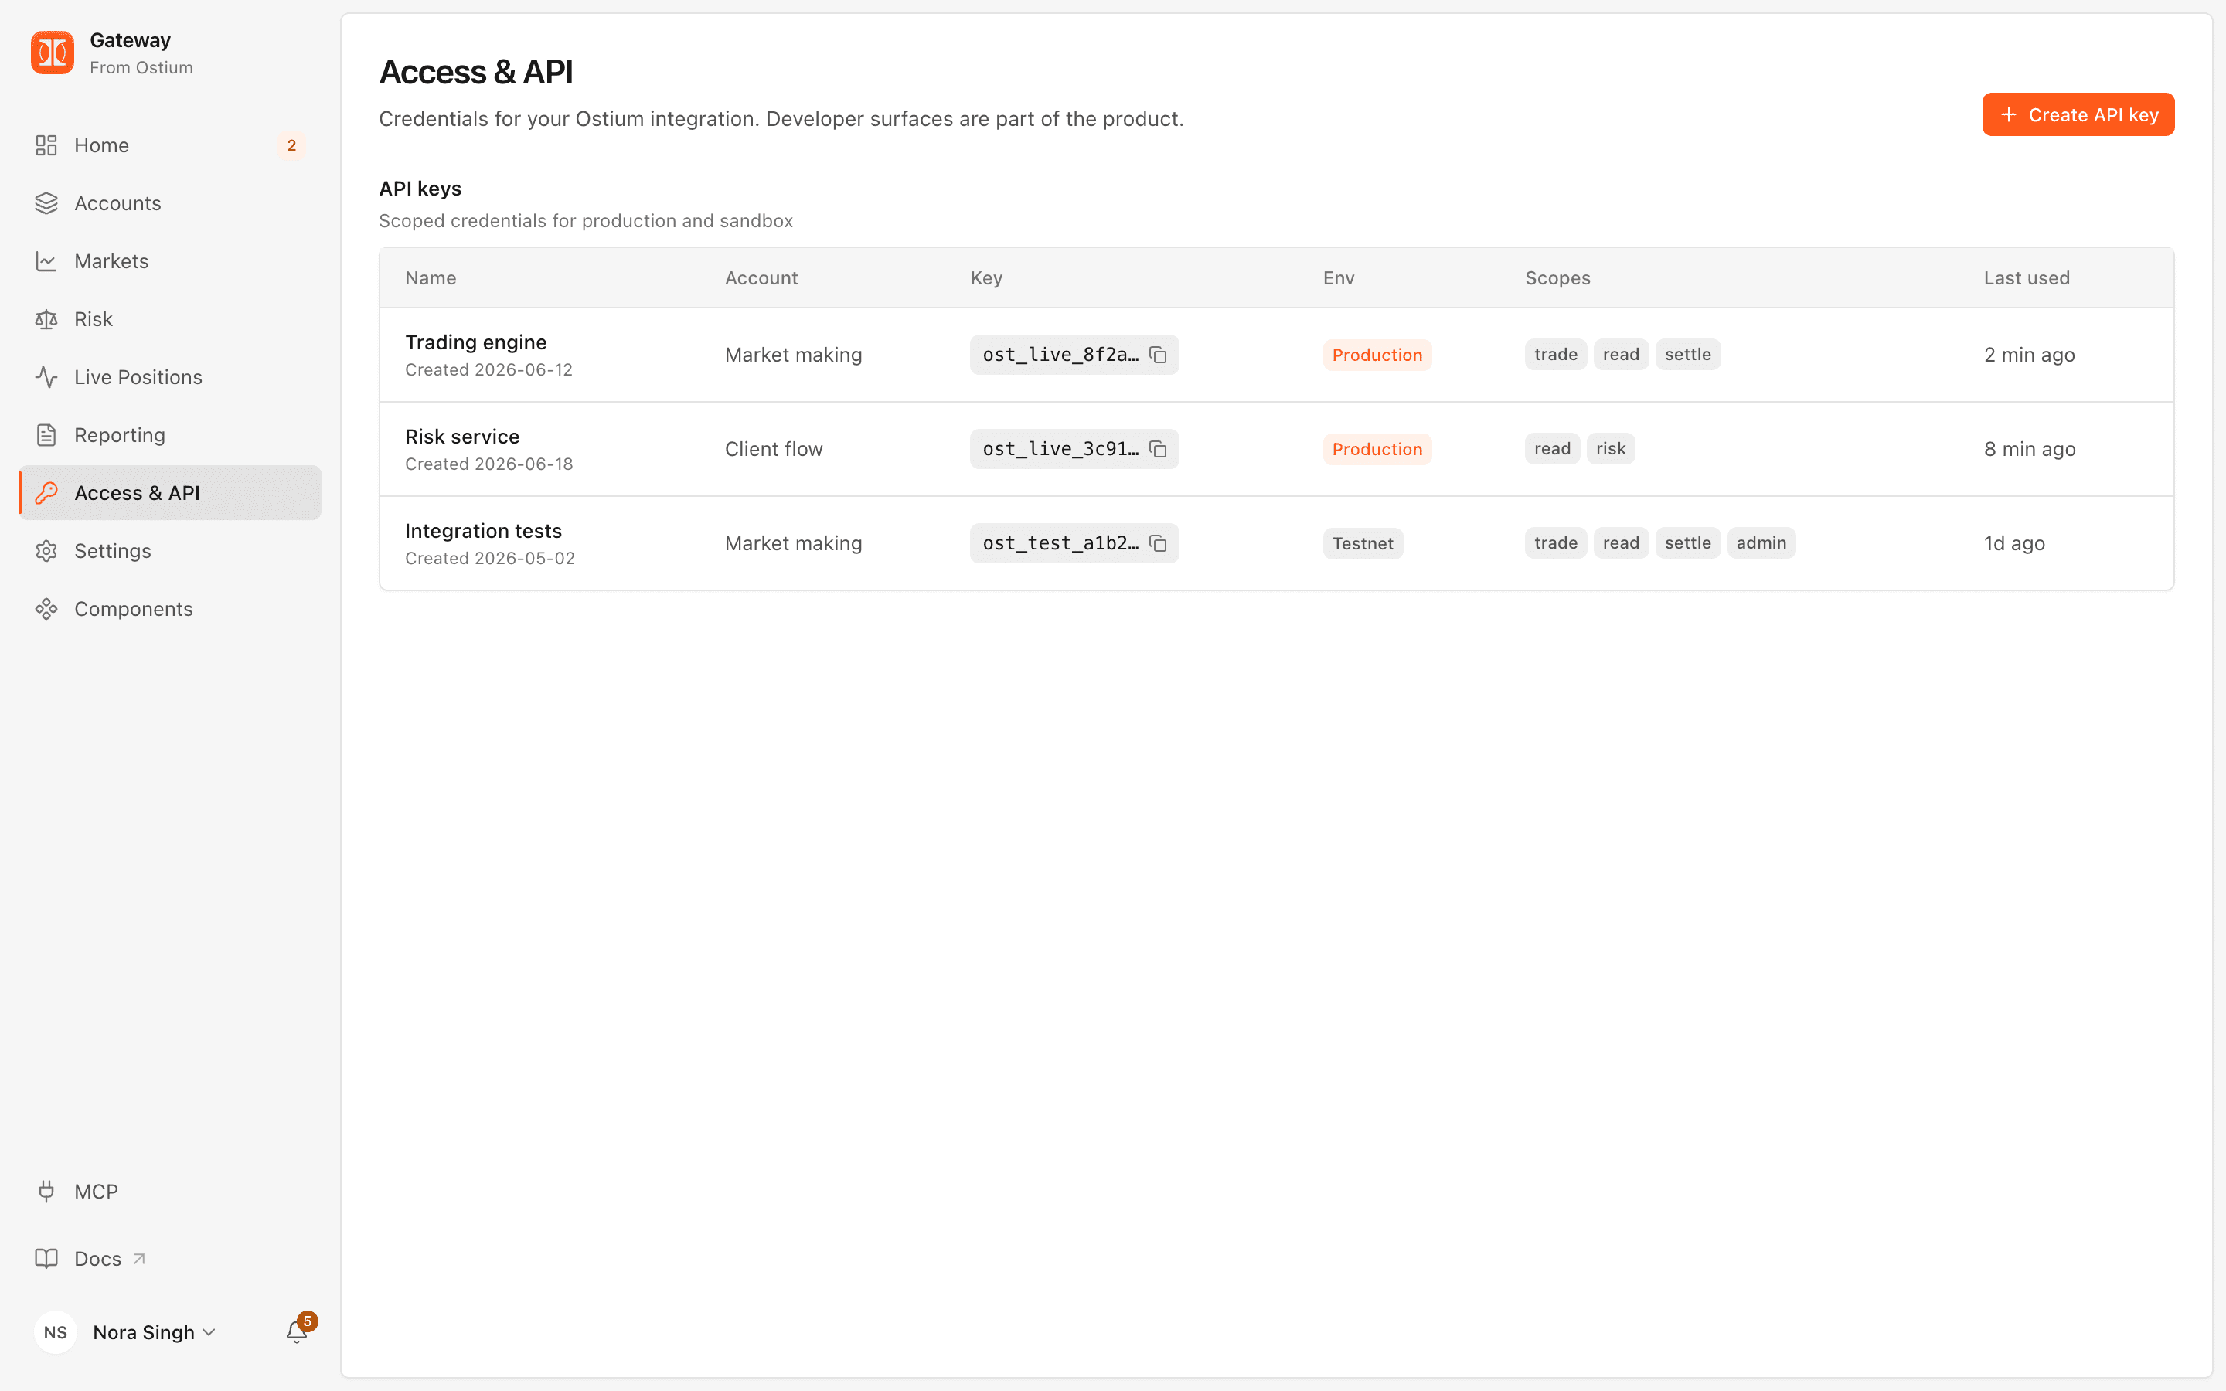The height and width of the screenshot is (1391, 2226).
Task: Click the risk scope chip
Action: (1611, 449)
